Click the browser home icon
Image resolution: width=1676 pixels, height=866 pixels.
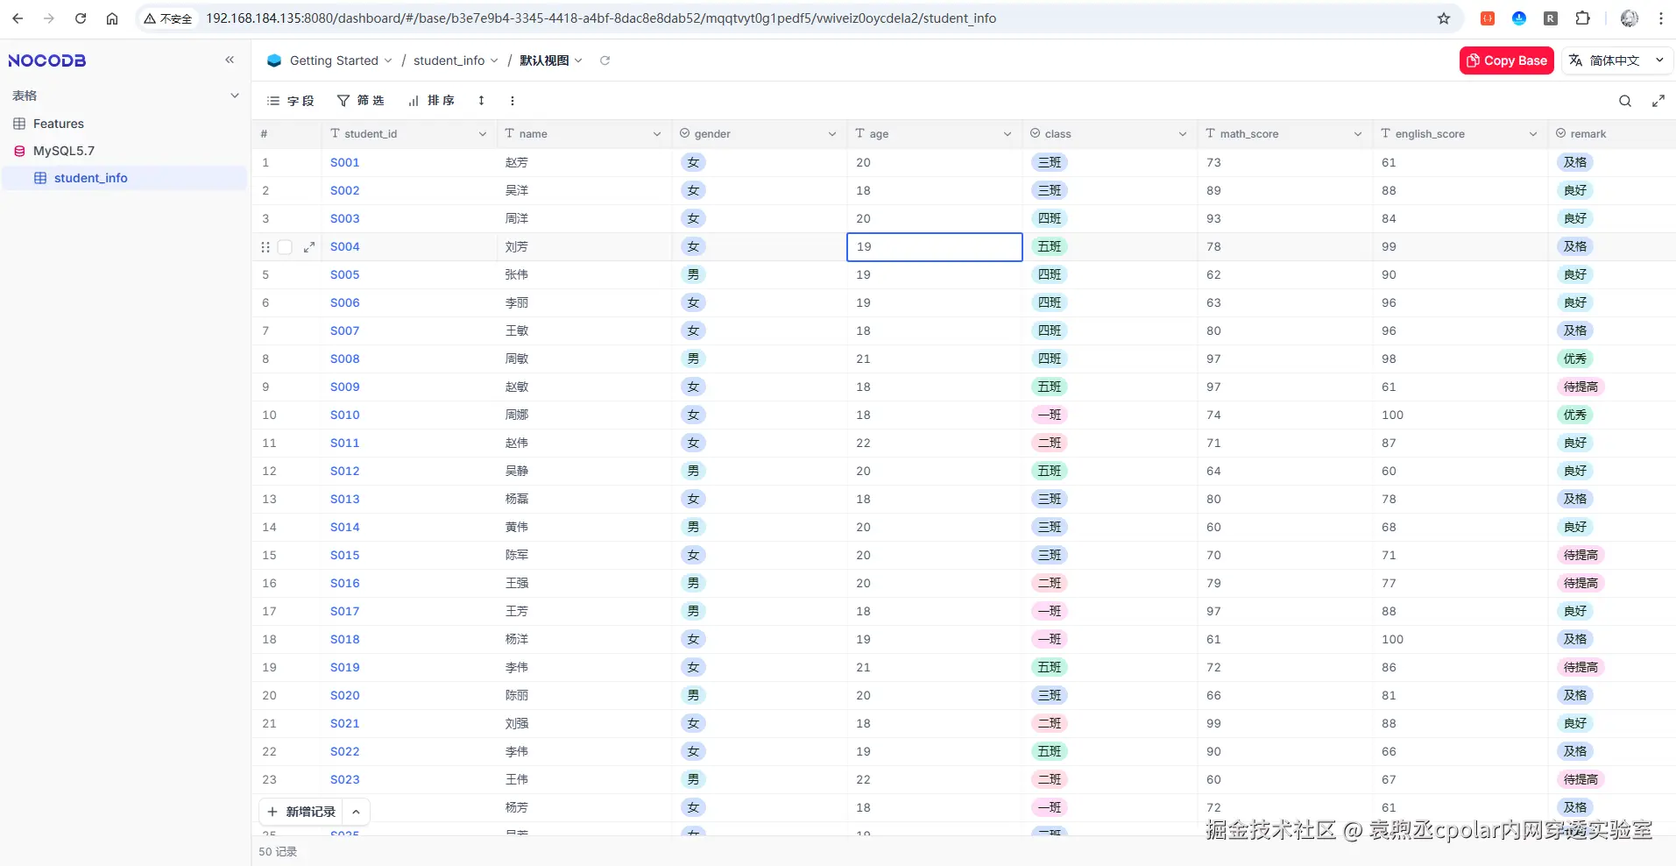tap(112, 18)
